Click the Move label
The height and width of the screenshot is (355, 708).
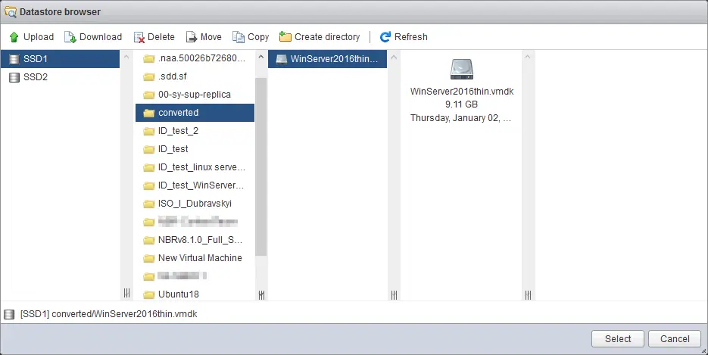click(x=211, y=37)
